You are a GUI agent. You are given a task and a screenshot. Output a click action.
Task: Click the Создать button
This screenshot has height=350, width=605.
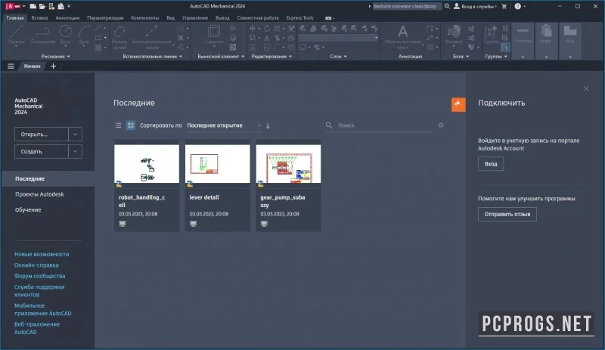(x=42, y=152)
